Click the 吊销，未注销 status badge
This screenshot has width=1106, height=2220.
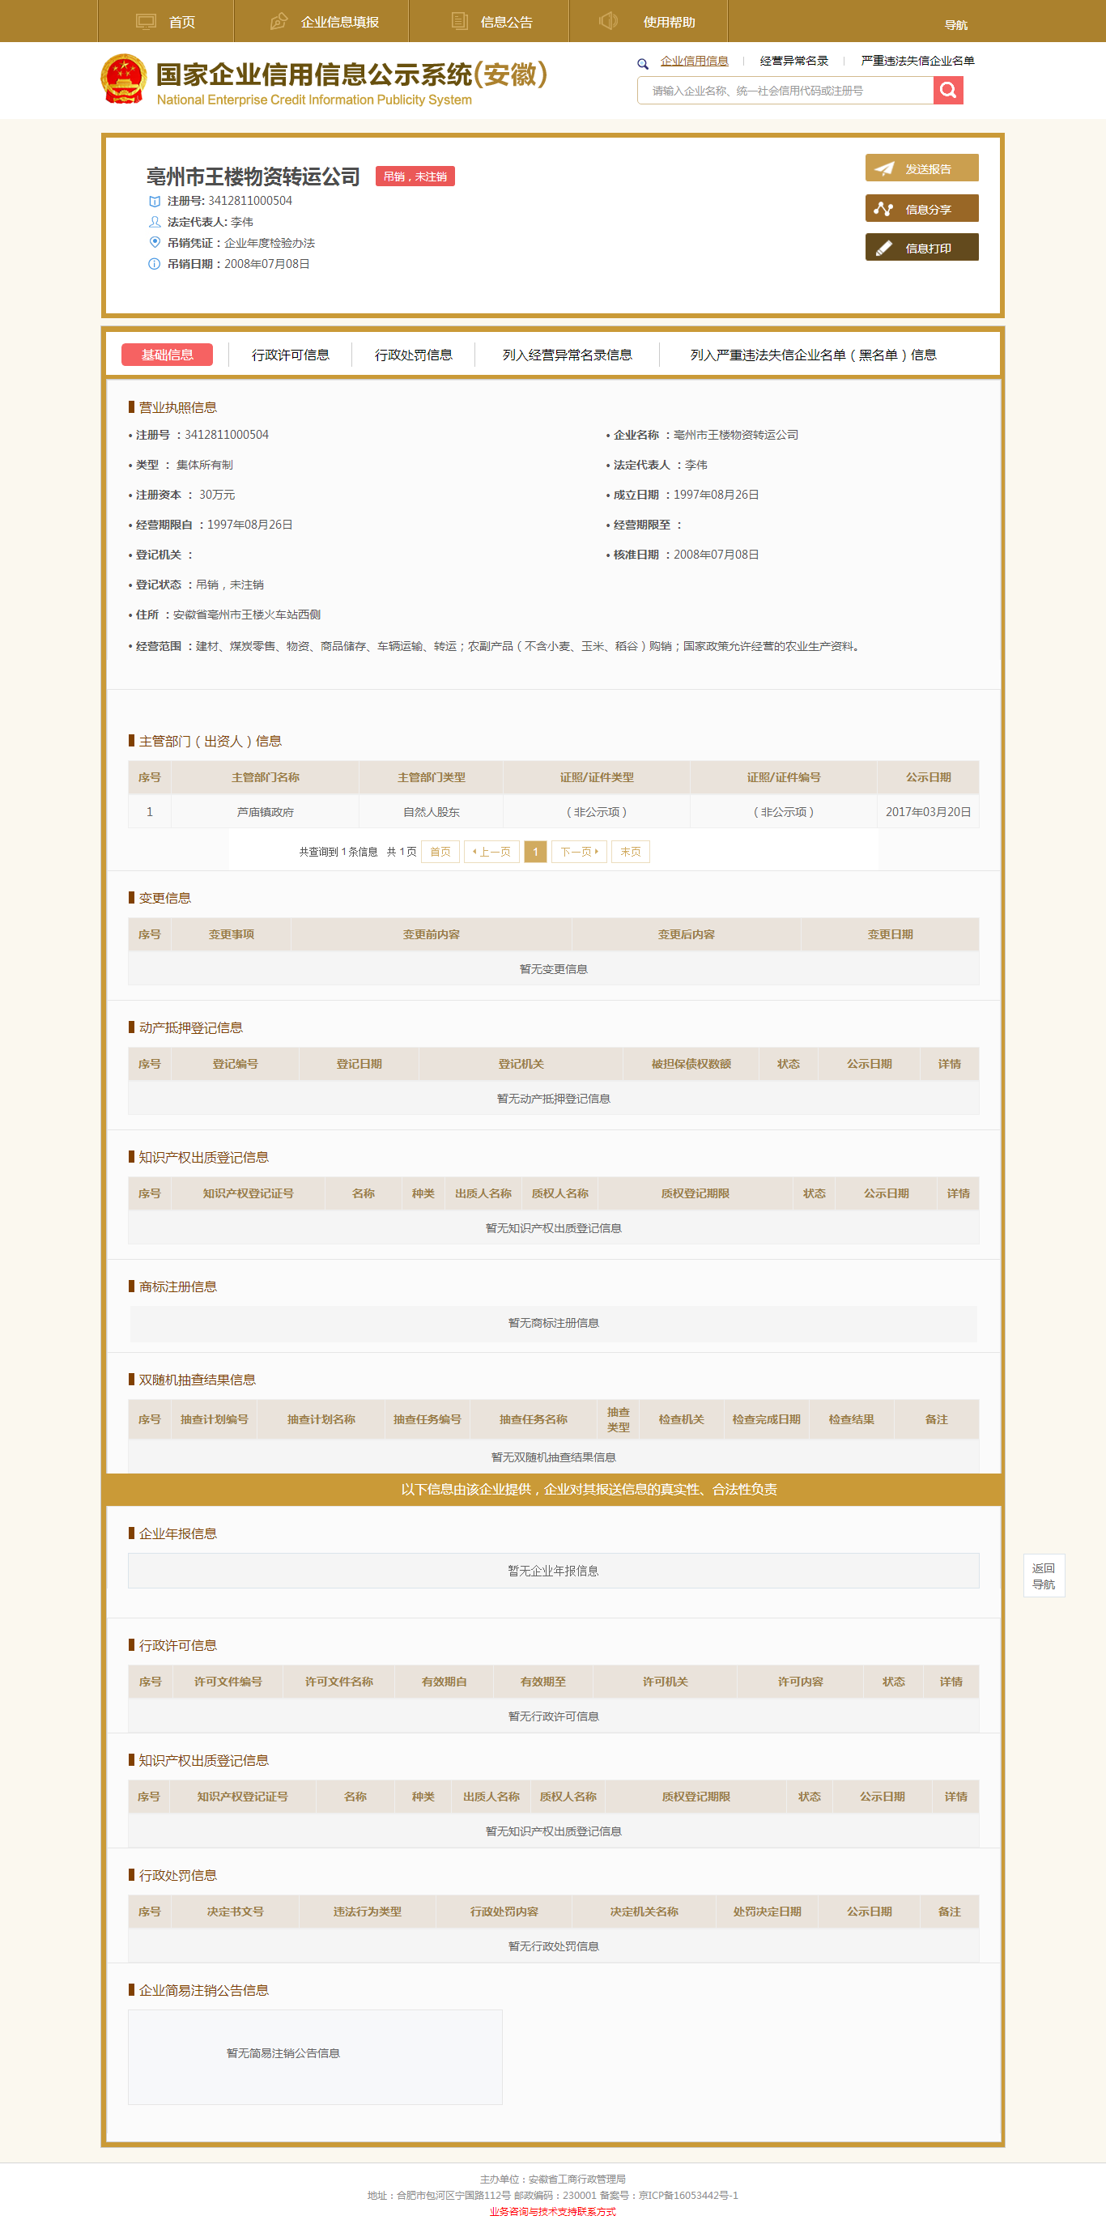pos(415,176)
